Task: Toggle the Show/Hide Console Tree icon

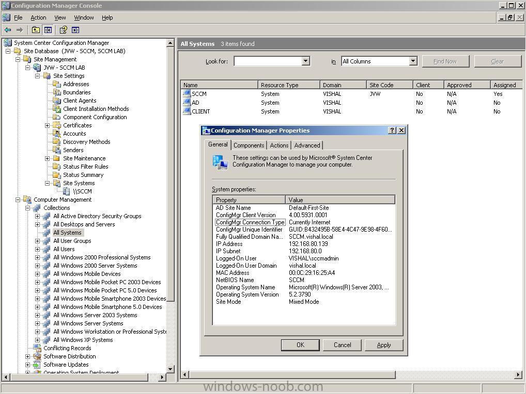Action: pos(48,30)
